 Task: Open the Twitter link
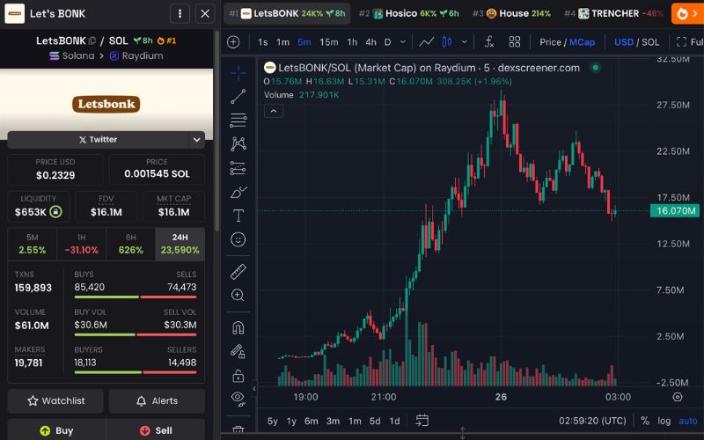(99, 140)
